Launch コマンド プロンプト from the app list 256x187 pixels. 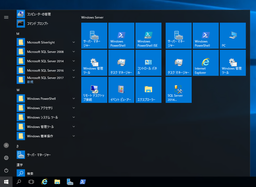(46, 24)
